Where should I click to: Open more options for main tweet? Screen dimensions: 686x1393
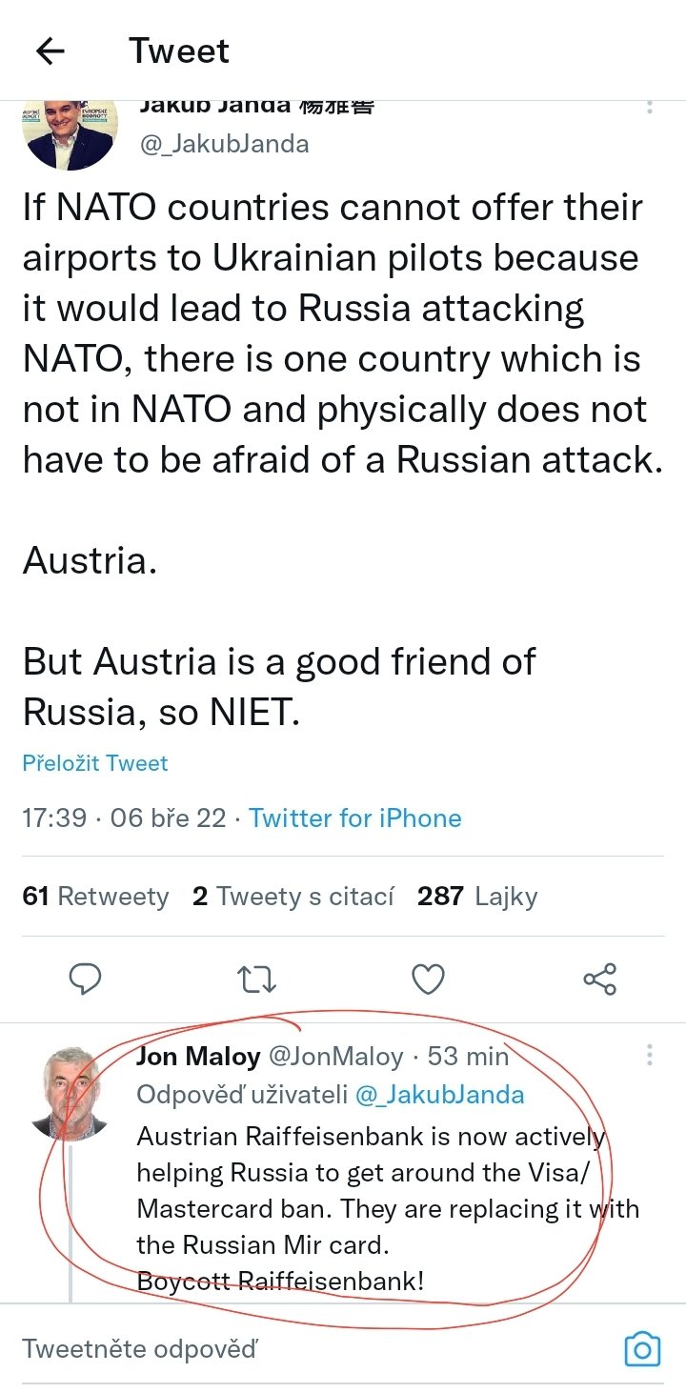(x=650, y=107)
